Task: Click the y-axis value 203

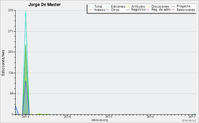Action: click(11, 52)
